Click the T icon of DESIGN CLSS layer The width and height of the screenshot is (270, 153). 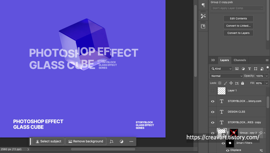pos(222,112)
